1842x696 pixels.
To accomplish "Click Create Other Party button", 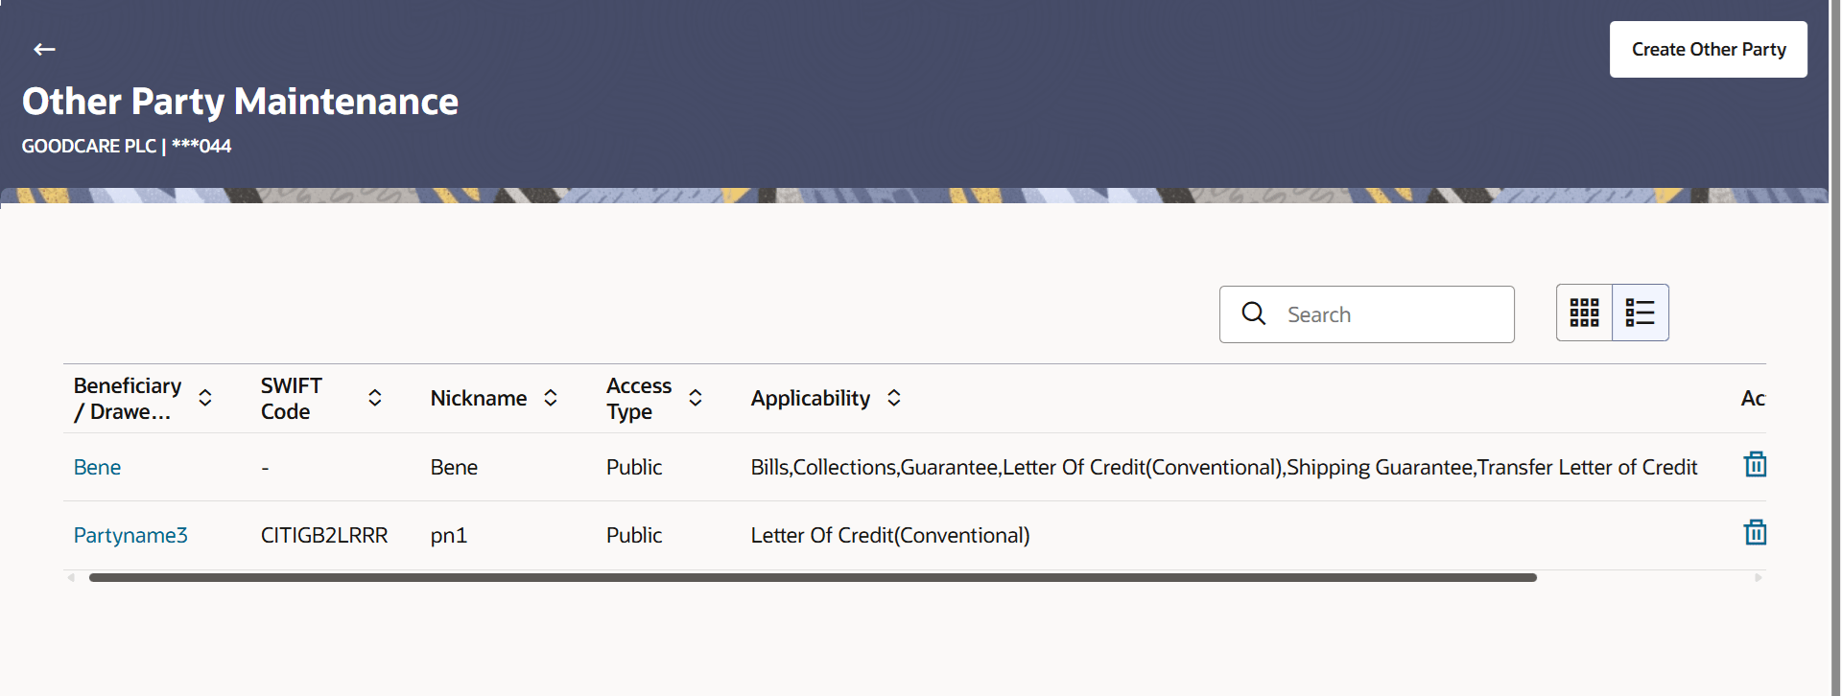I will (x=1708, y=50).
